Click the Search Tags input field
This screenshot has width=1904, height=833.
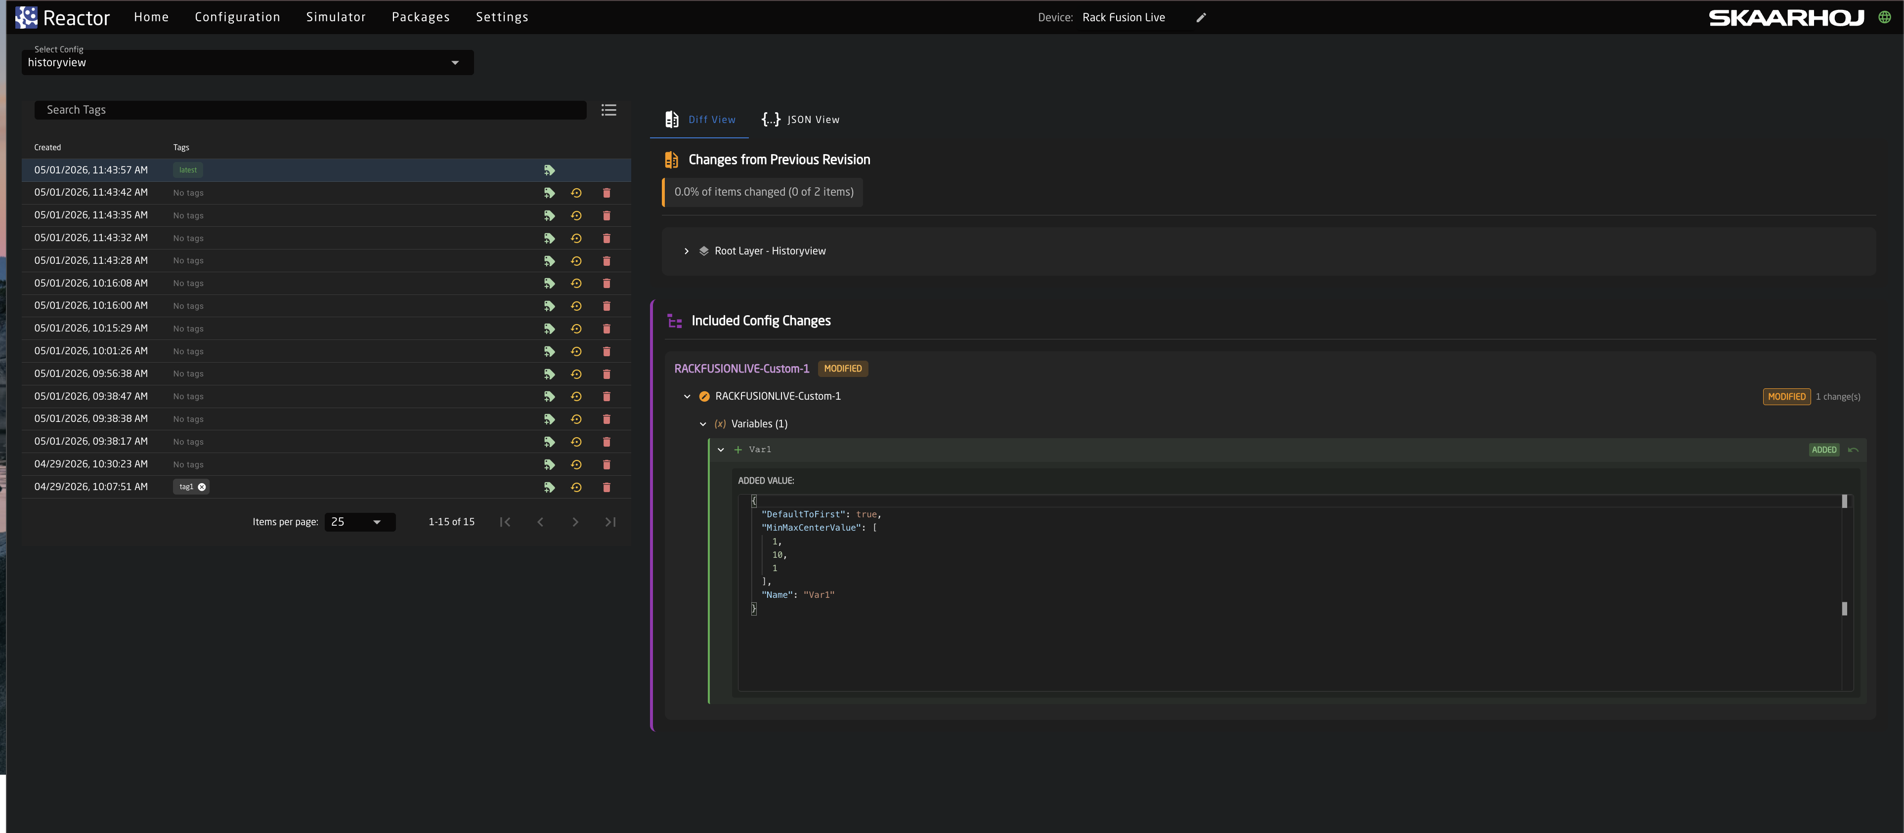[x=310, y=110]
